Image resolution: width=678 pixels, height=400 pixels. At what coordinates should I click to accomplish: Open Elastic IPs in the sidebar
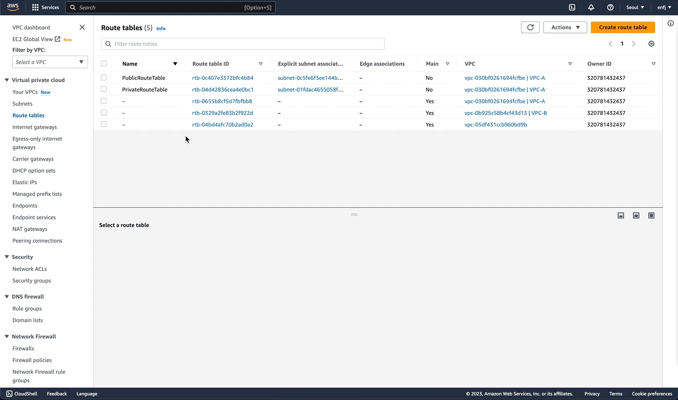pyautogui.click(x=24, y=182)
